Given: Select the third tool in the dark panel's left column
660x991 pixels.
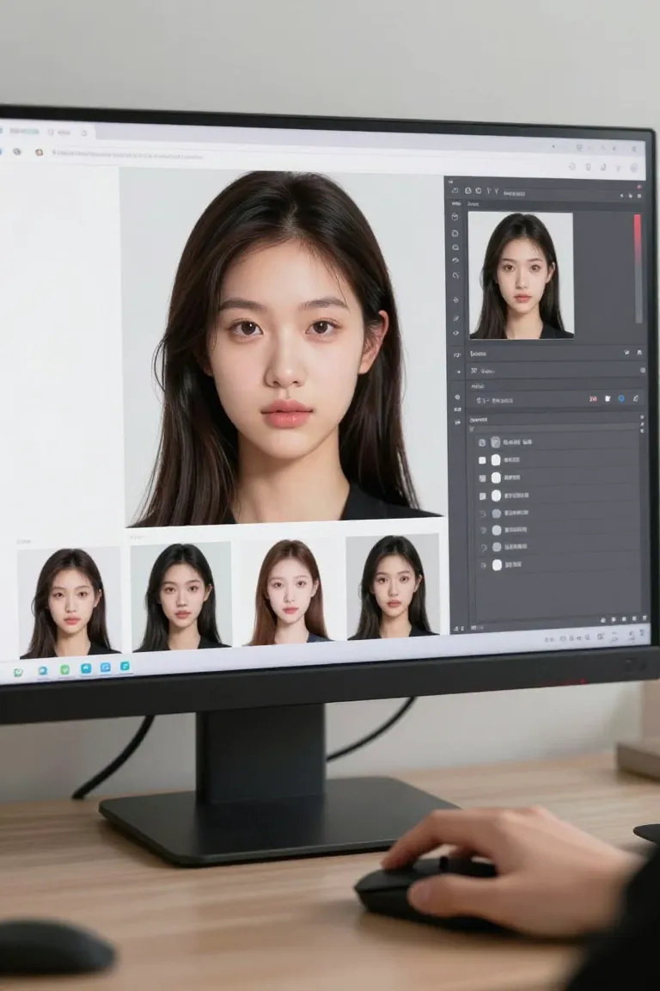Looking at the screenshot, I should click(x=455, y=248).
